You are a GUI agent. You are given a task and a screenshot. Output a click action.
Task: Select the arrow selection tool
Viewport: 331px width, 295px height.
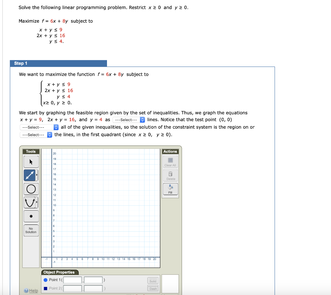(31, 161)
